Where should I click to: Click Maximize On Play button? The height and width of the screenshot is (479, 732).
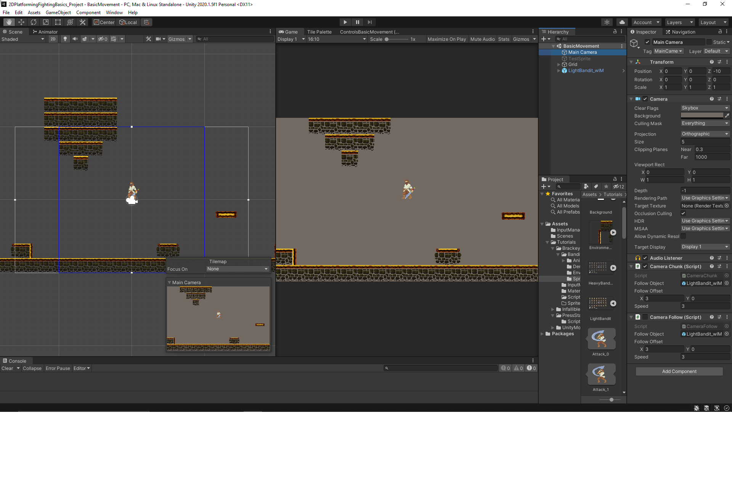coord(446,39)
